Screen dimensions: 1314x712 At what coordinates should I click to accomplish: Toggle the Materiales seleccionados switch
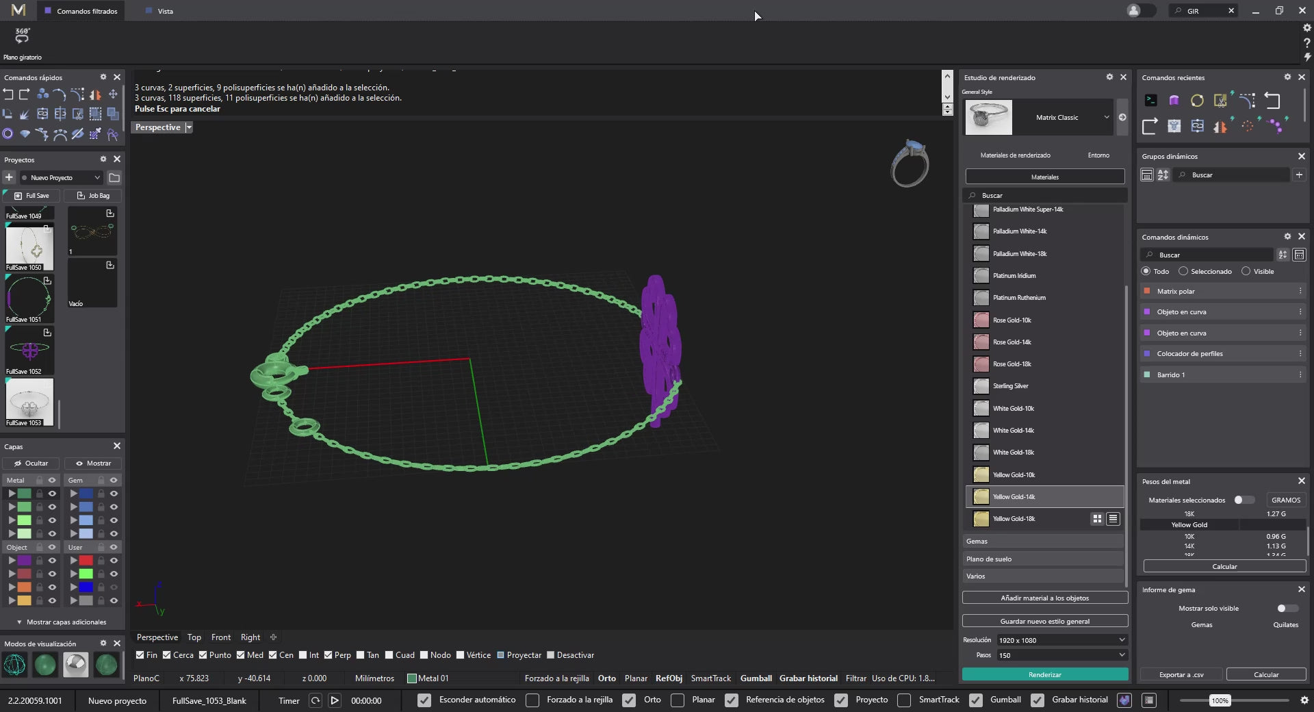(1244, 500)
